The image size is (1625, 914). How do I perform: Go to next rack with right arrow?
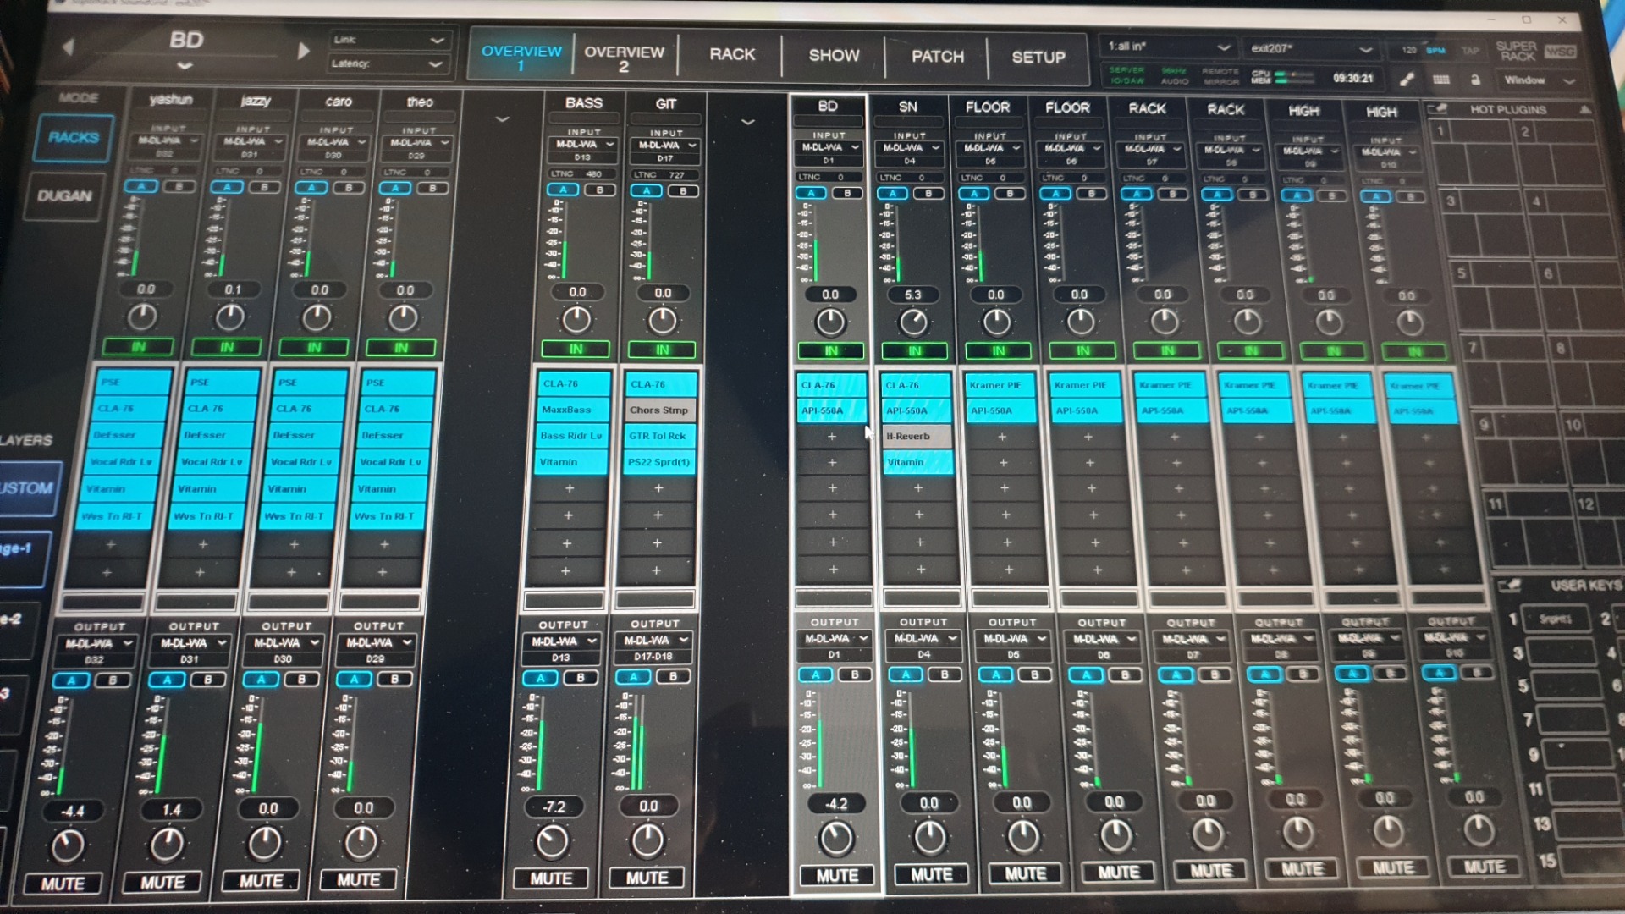[x=303, y=51]
